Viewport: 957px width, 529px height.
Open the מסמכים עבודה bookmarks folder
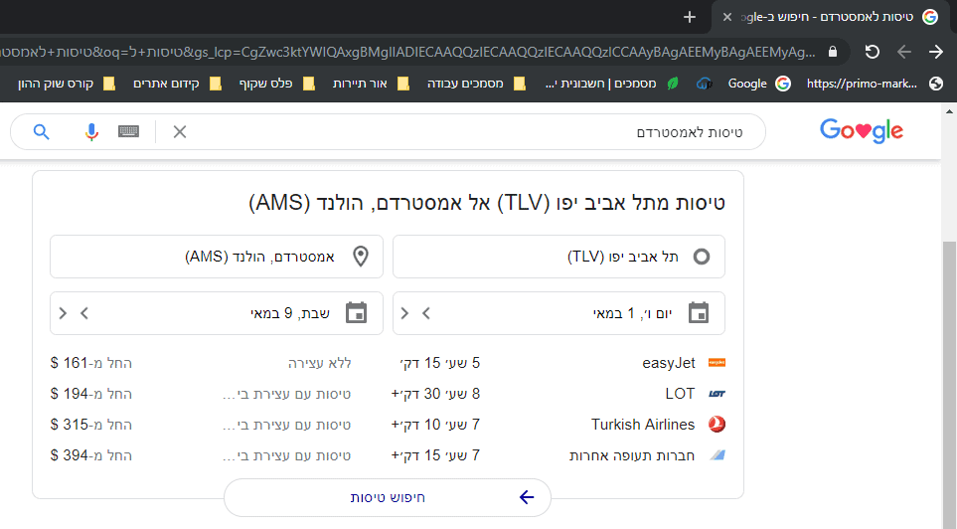point(476,84)
